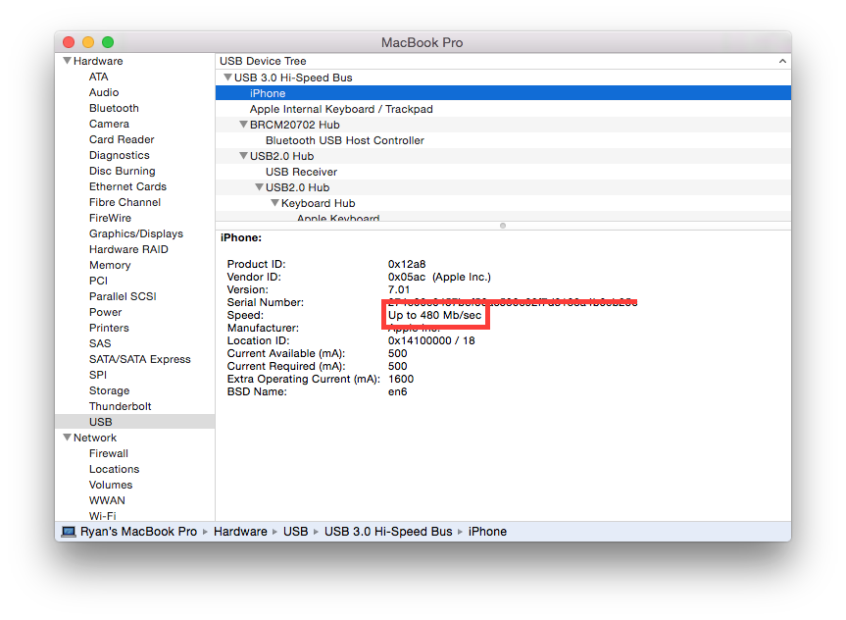Click the green zoom window button
Image resolution: width=846 pixels, height=620 pixels.
108,42
